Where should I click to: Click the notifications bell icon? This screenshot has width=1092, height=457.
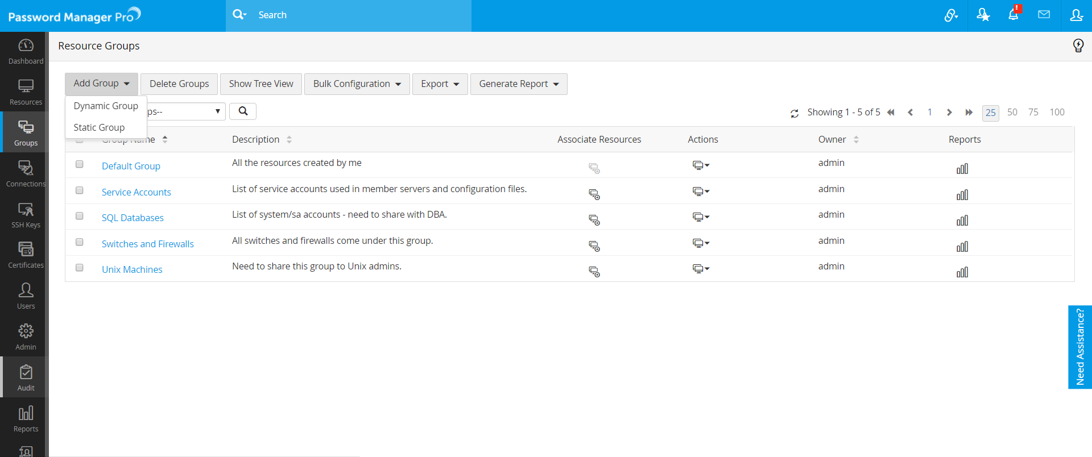pos(1014,15)
